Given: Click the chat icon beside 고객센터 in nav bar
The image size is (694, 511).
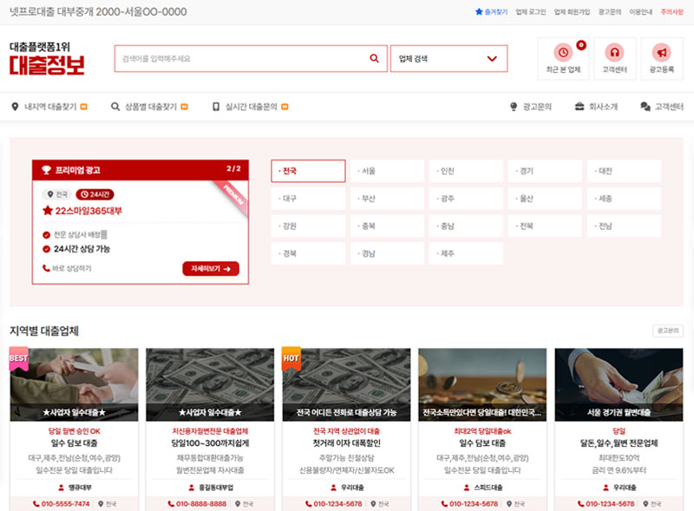Looking at the screenshot, I should click(645, 107).
